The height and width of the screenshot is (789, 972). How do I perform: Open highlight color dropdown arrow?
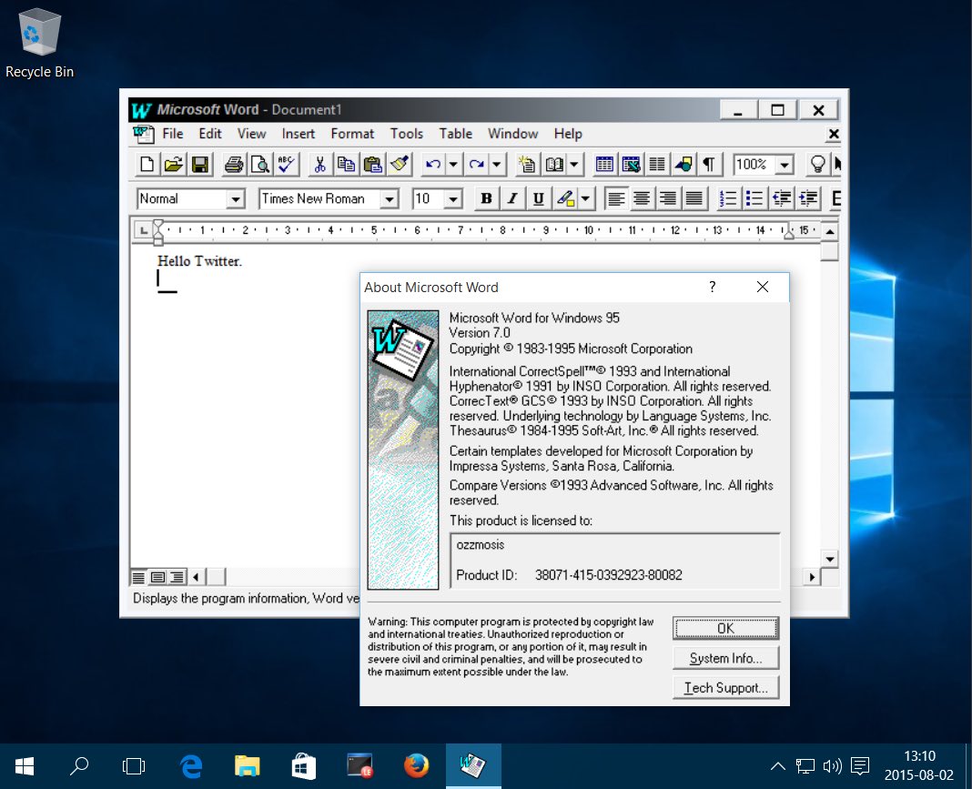click(585, 198)
